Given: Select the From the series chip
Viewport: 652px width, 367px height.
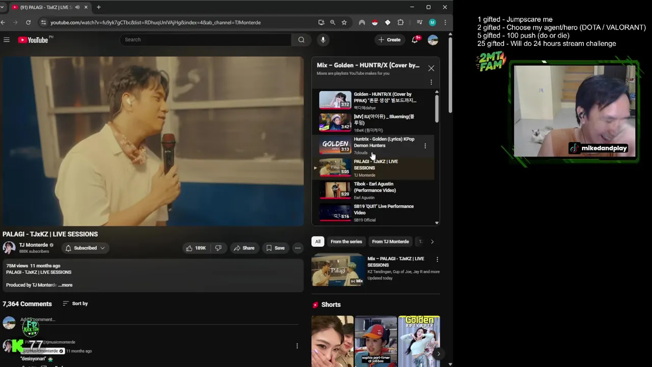Looking at the screenshot, I should pos(346,242).
